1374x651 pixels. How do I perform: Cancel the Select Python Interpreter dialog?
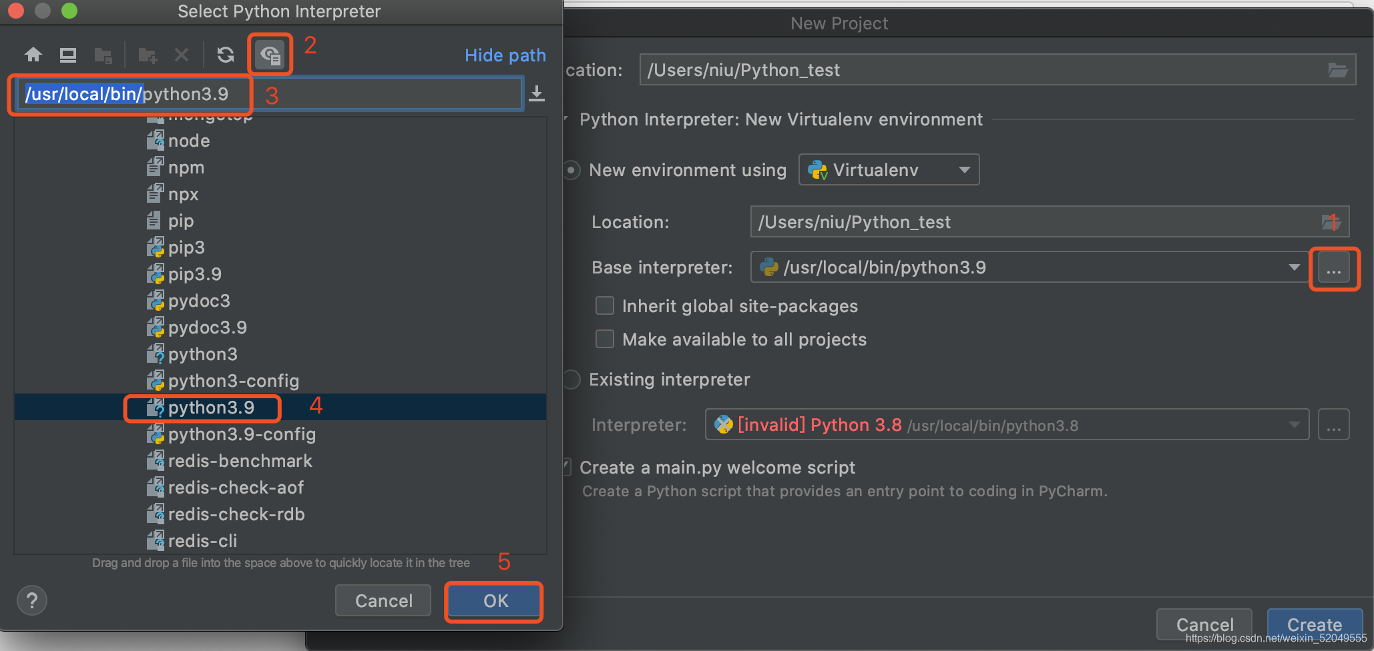[383, 601]
